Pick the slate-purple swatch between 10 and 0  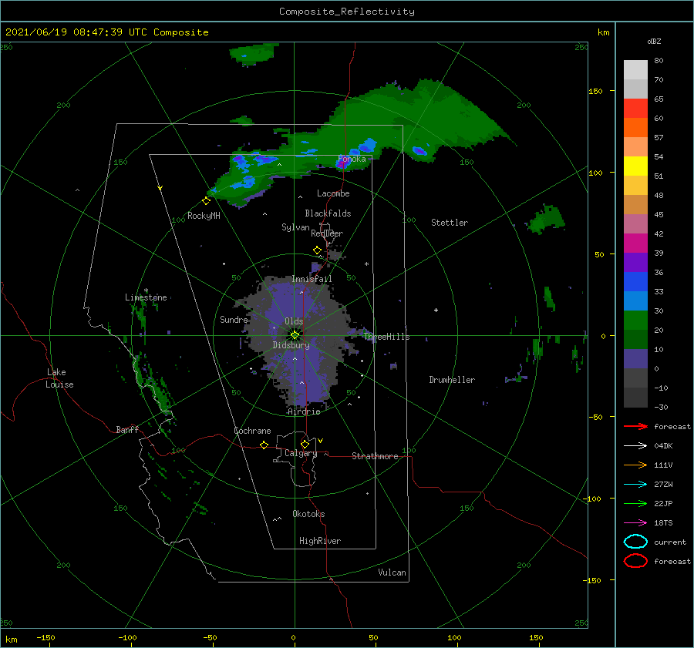pyautogui.click(x=635, y=359)
